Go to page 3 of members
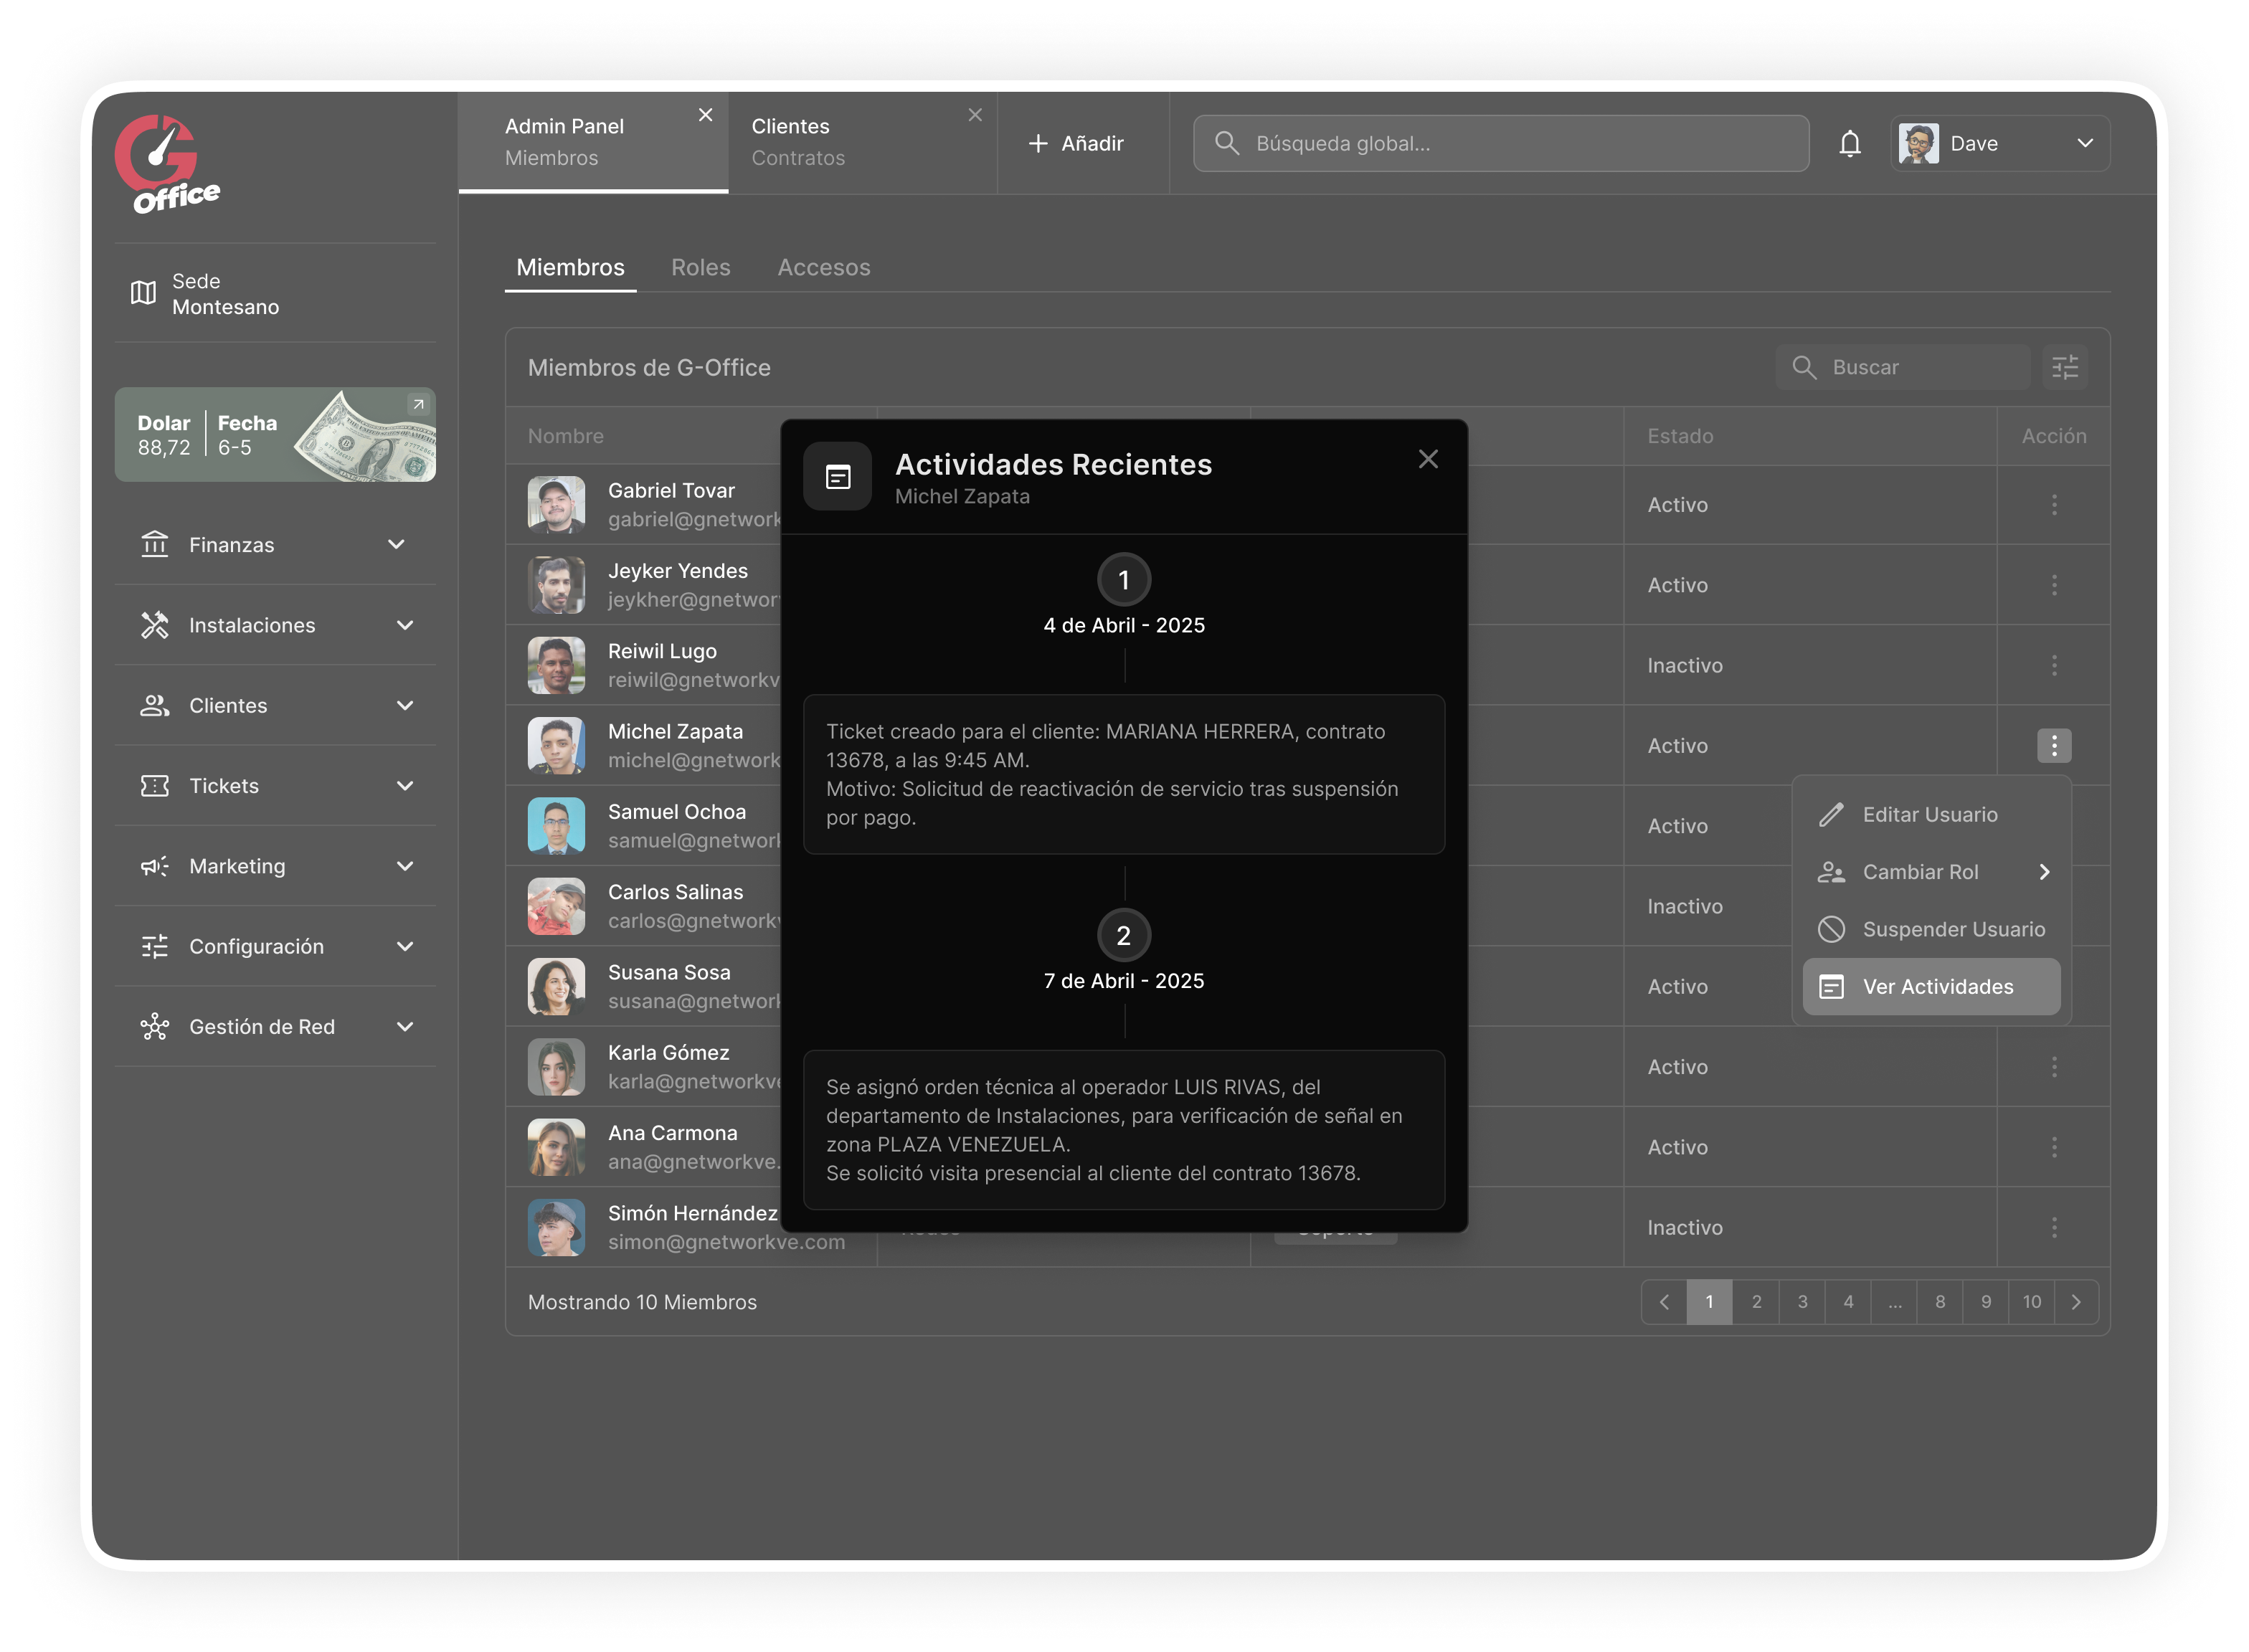The width and height of the screenshot is (2249, 1652). pos(1801,1301)
